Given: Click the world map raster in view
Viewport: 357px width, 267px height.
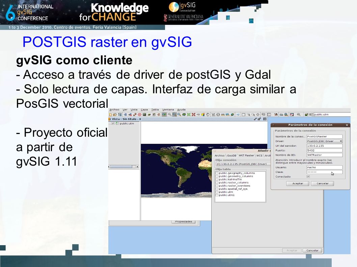Looking at the screenshot, I should click(x=176, y=170).
